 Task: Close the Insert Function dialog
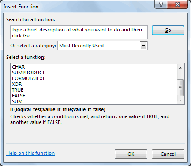click(177, 4)
